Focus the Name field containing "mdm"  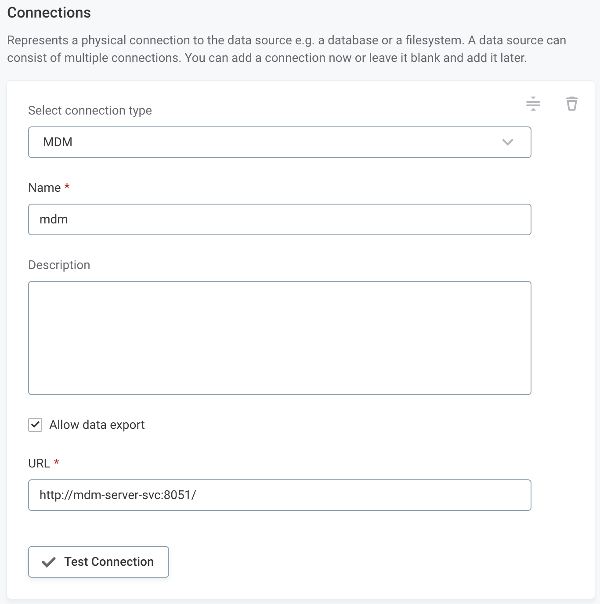pyautogui.click(x=279, y=219)
